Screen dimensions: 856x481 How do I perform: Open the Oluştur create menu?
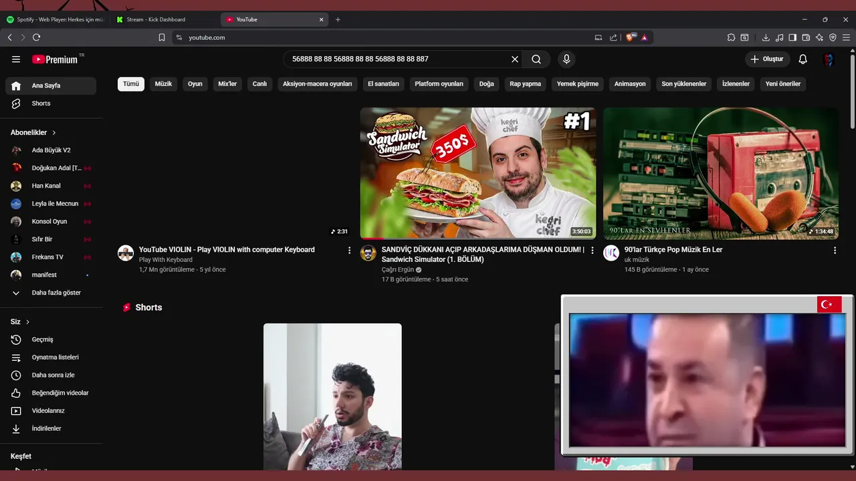click(766, 59)
